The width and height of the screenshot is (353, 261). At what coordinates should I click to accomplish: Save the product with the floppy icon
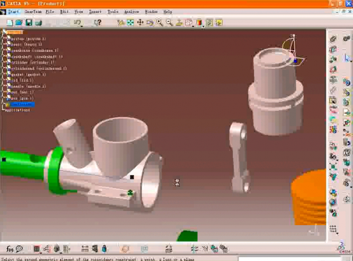(x=29, y=22)
